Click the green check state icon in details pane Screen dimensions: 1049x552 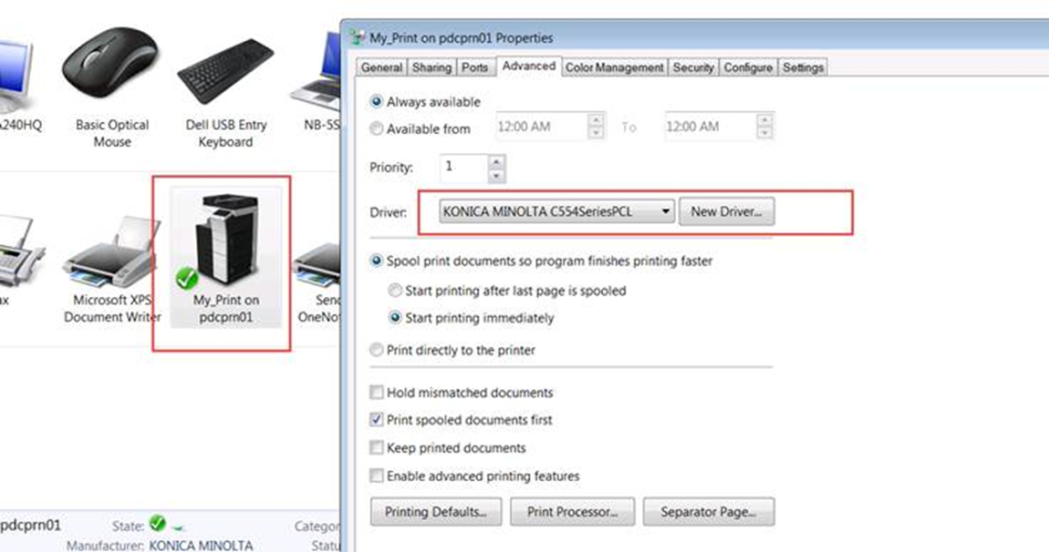[157, 524]
